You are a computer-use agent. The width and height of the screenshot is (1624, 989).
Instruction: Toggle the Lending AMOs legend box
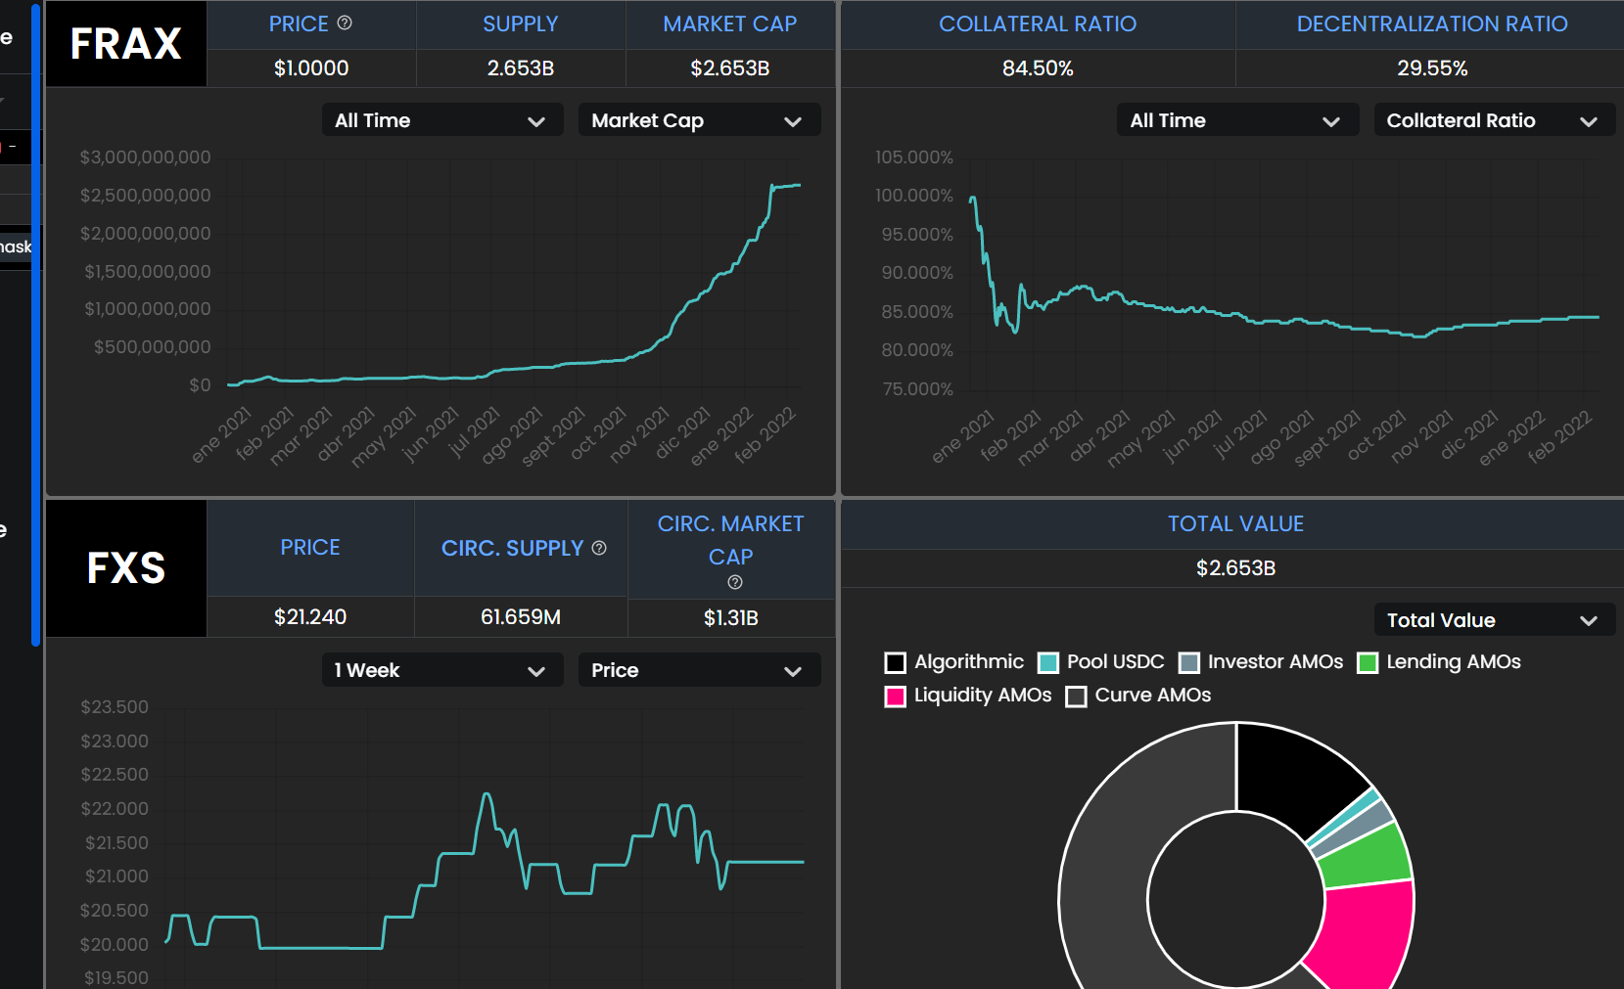(x=1368, y=663)
